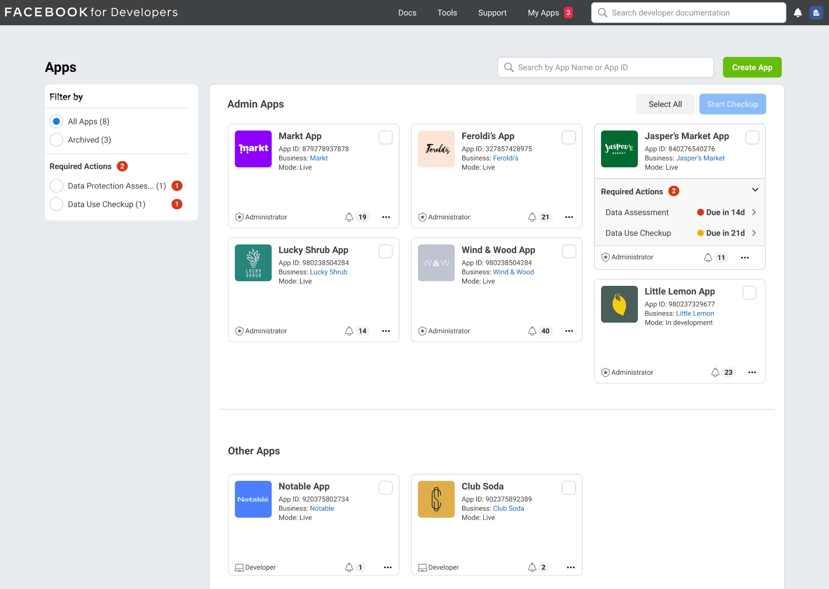
Task: Expand the Data Use Checkup due item
Action: click(754, 233)
